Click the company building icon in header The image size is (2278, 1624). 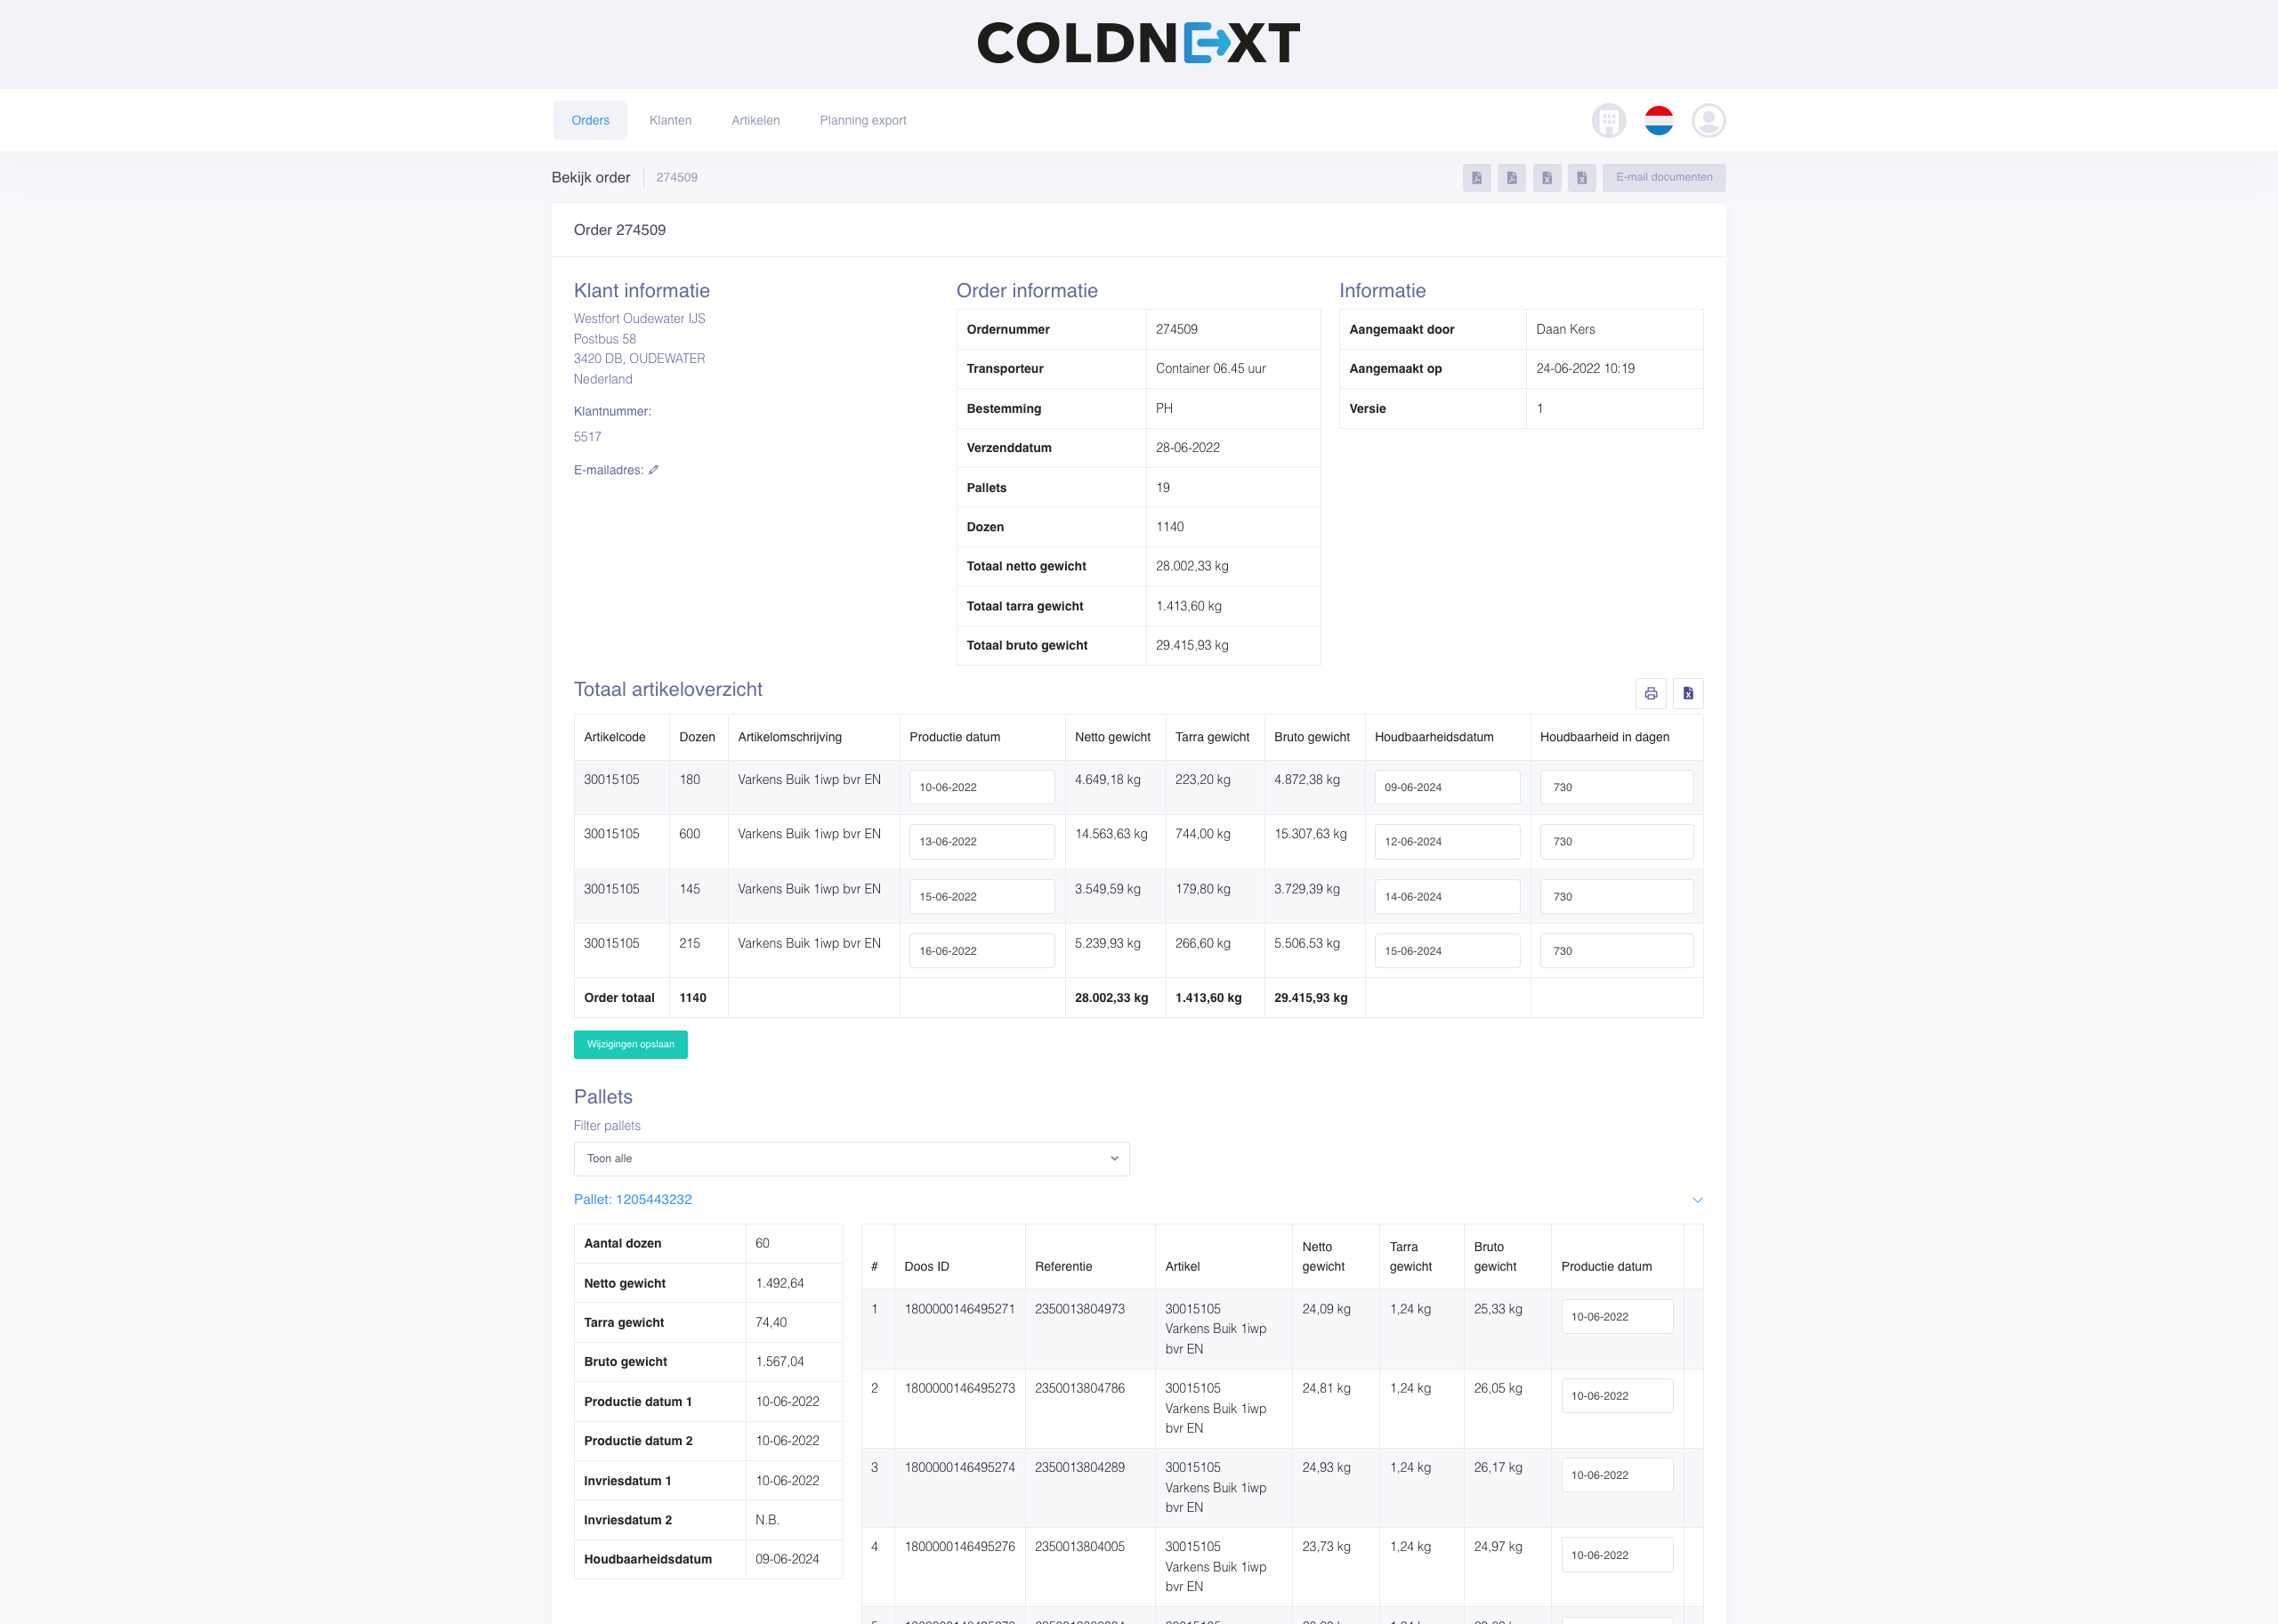[1608, 121]
